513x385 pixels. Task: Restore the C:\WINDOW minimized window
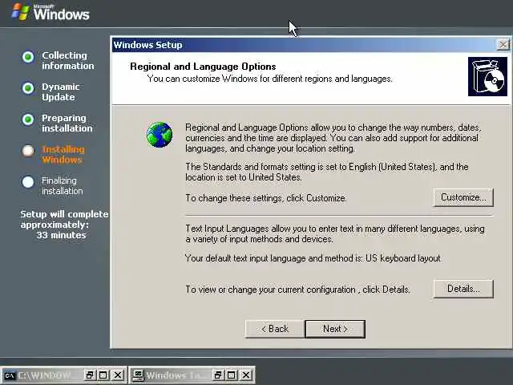[90, 375]
